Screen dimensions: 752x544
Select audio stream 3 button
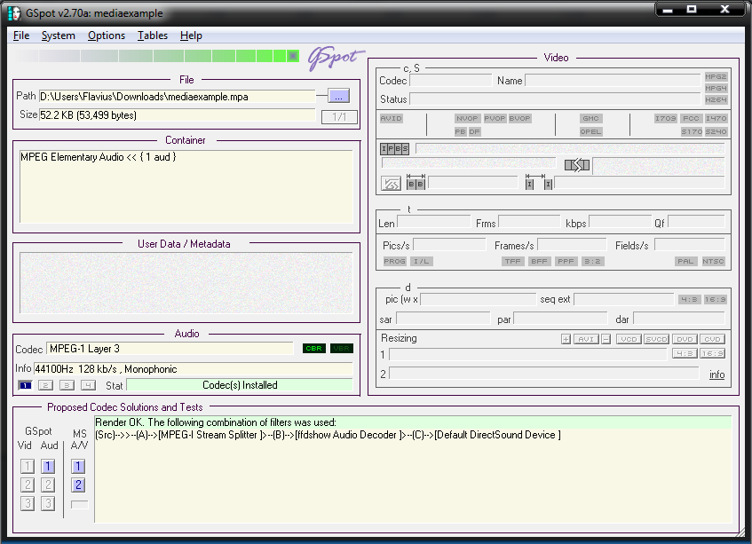67,385
